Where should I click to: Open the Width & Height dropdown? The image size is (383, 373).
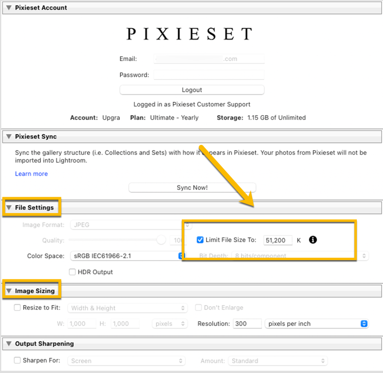click(x=128, y=308)
